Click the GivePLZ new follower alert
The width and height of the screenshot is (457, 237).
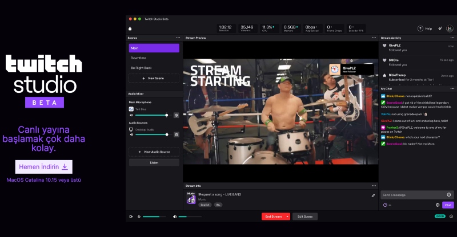pos(351,70)
